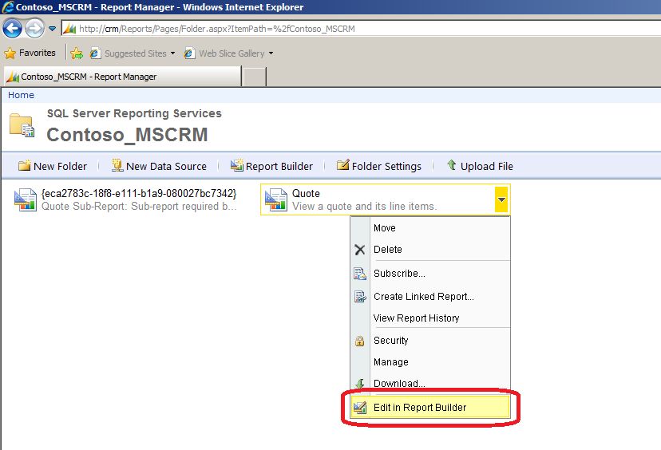Image resolution: width=661 pixels, height=450 pixels.
Task: Click the New Data Source icon
Action: [x=117, y=166]
